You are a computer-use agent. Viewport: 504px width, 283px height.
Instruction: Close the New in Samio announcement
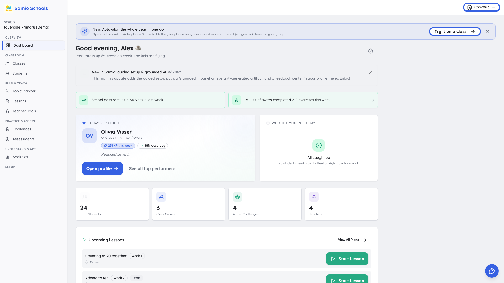(370, 73)
